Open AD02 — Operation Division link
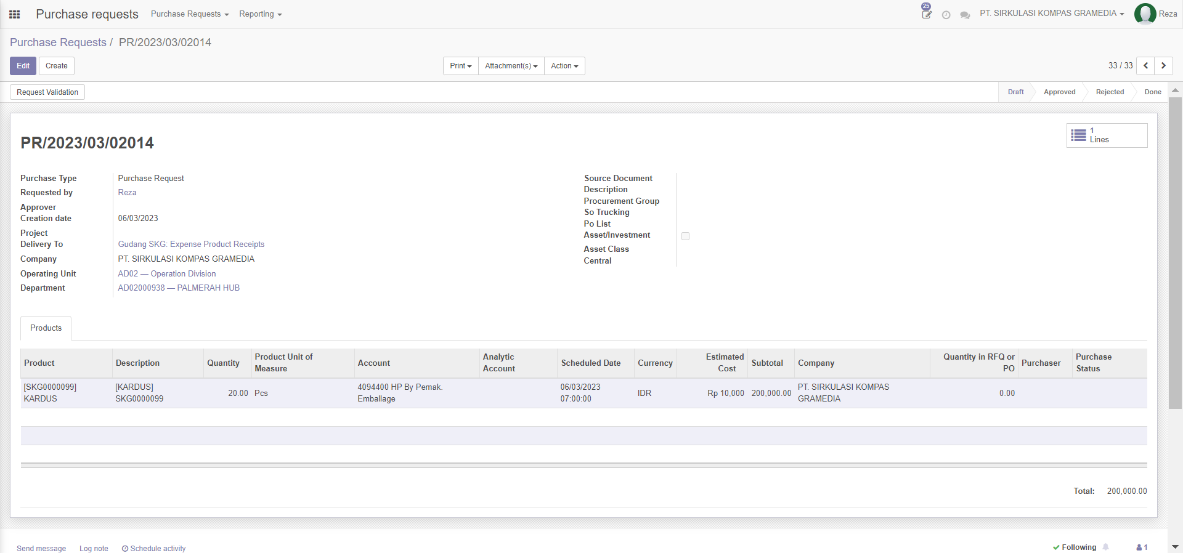1183x553 pixels. point(167,274)
